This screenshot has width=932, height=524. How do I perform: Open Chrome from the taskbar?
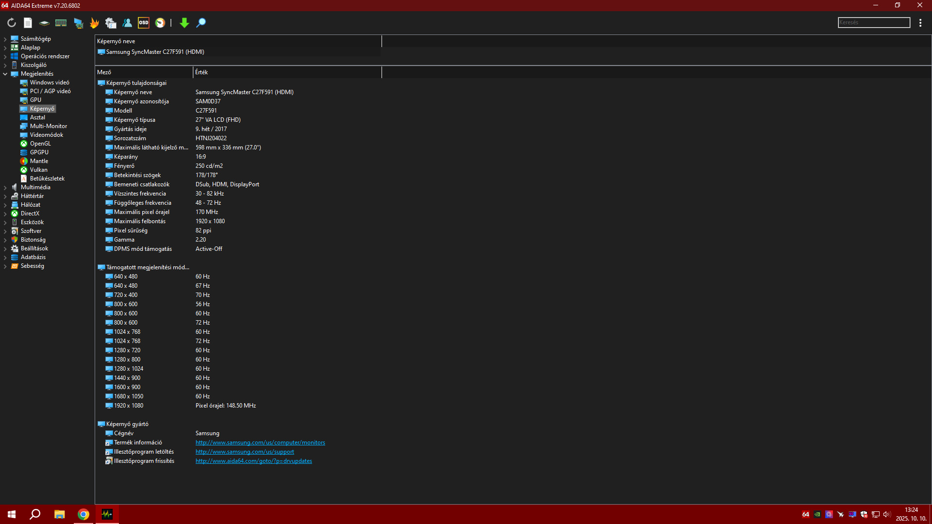coord(83,514)
